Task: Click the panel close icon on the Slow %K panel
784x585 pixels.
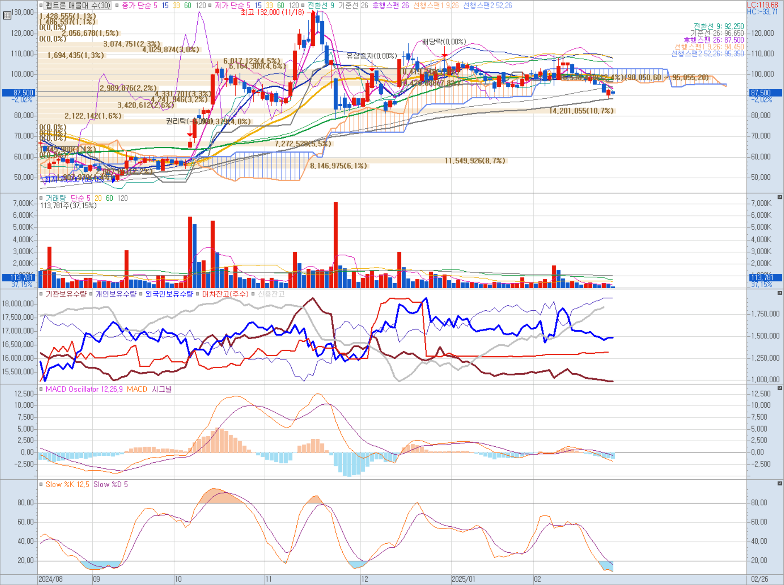Action: pos(780,483)
